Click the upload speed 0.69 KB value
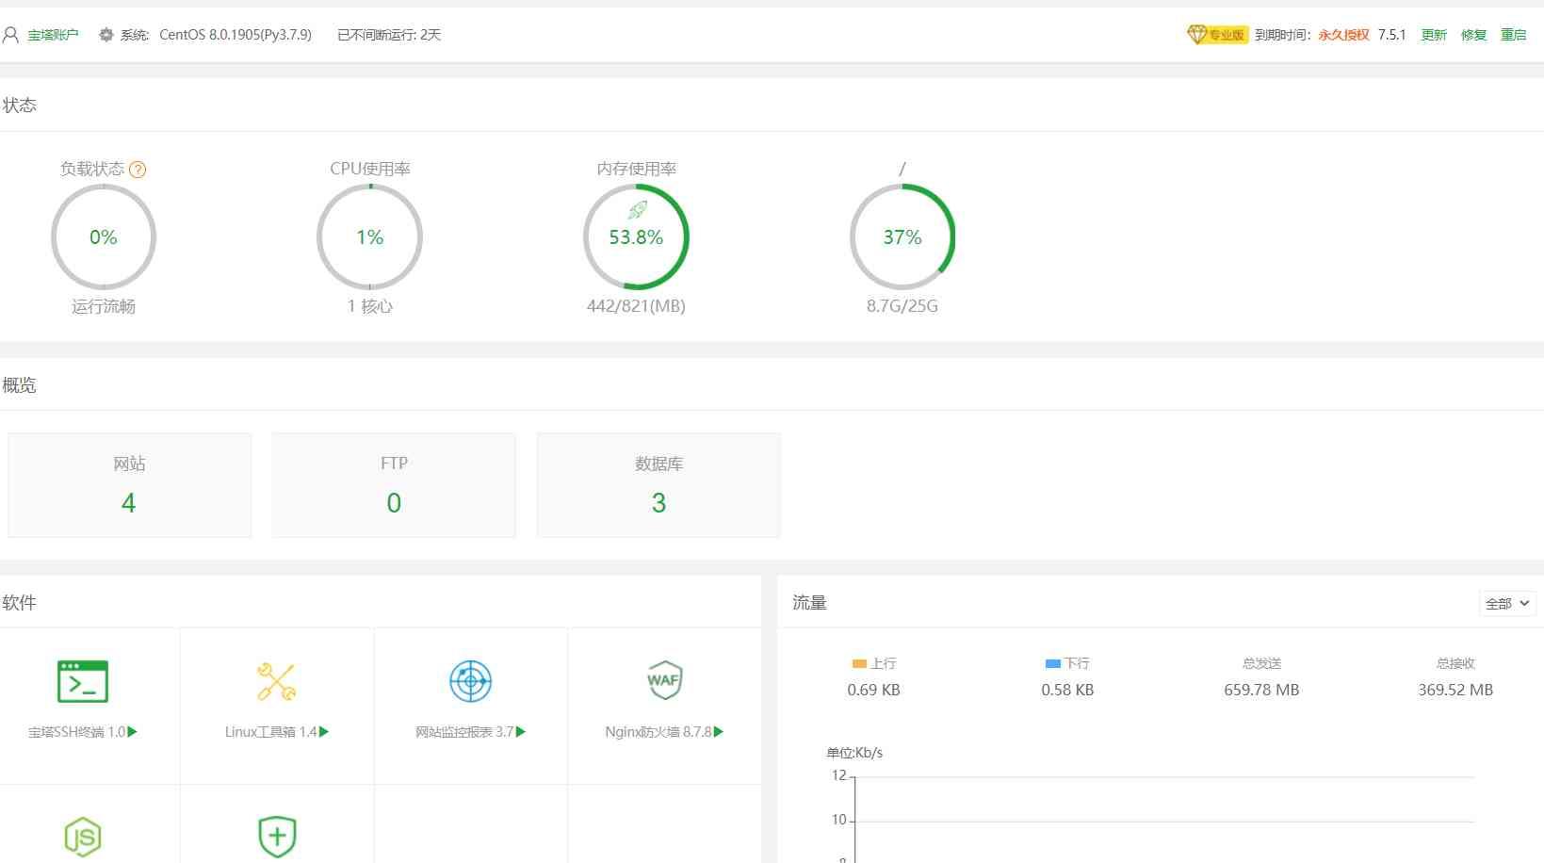The width and height of the screenshot is (1544, 863). (873, 690)
